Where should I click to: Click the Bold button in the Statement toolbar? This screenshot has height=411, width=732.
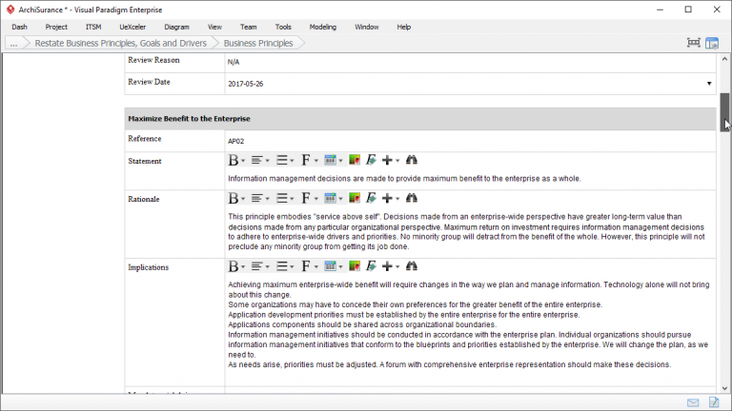[x=234, y=161]
